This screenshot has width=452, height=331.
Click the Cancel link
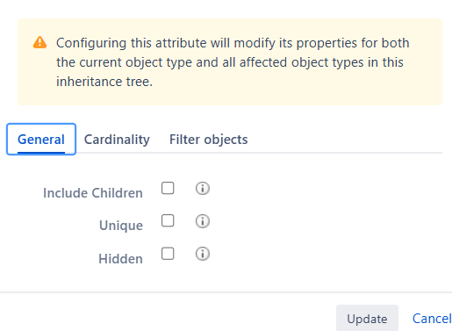(x=432, y=319)
